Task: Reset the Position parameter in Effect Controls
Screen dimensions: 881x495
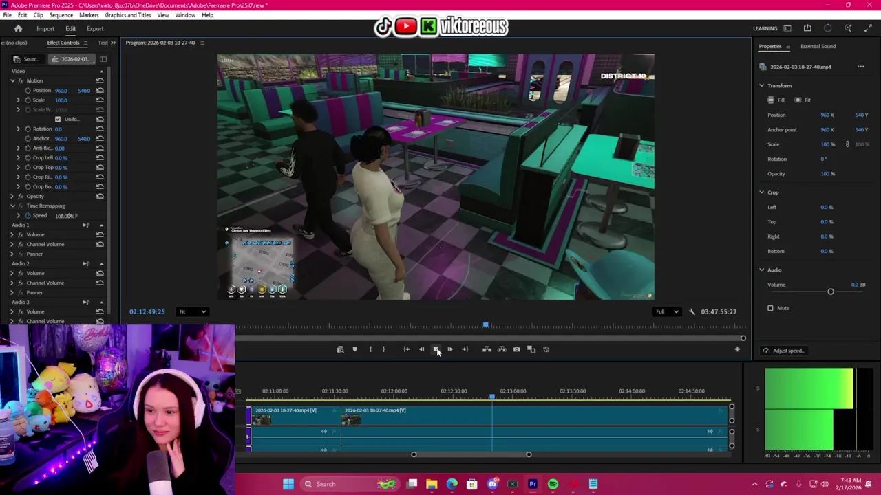Action: pyautogui.click(x=100, y=90)
